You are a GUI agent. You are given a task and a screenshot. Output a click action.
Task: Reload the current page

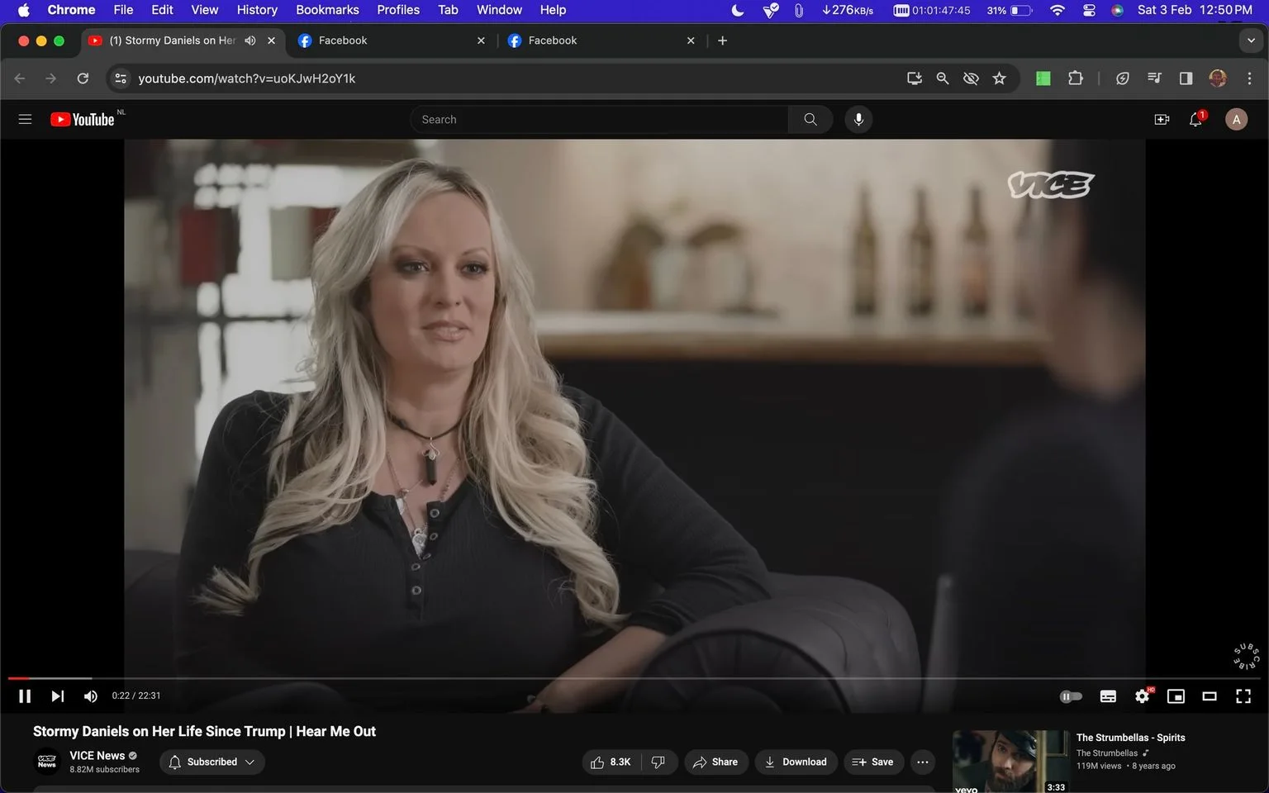(83, 78)
